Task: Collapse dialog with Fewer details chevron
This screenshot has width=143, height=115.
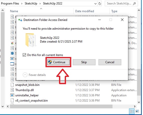Action: pyautogui.click(x=25, y=75)
